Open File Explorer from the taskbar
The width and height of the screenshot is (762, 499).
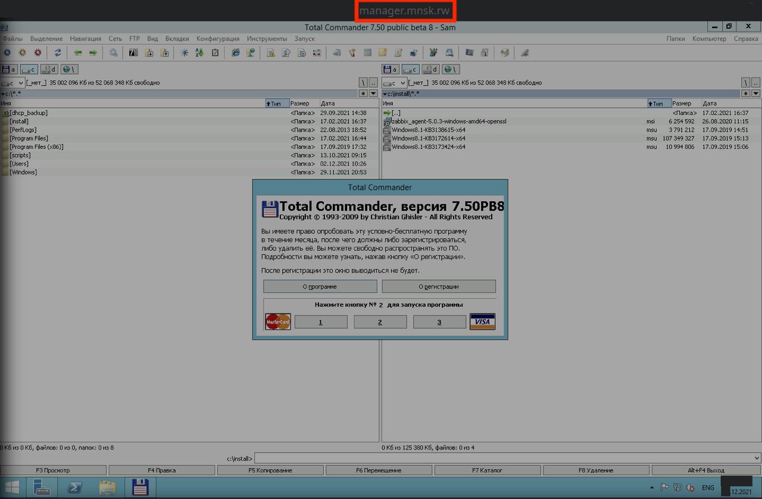point(108,488)
